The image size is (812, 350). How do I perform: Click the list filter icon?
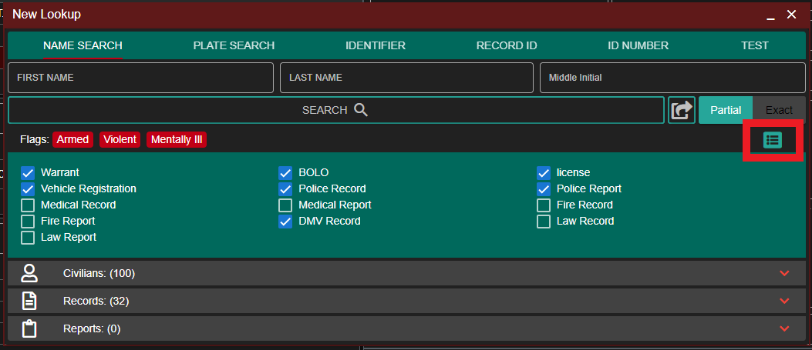pos(772,140)
